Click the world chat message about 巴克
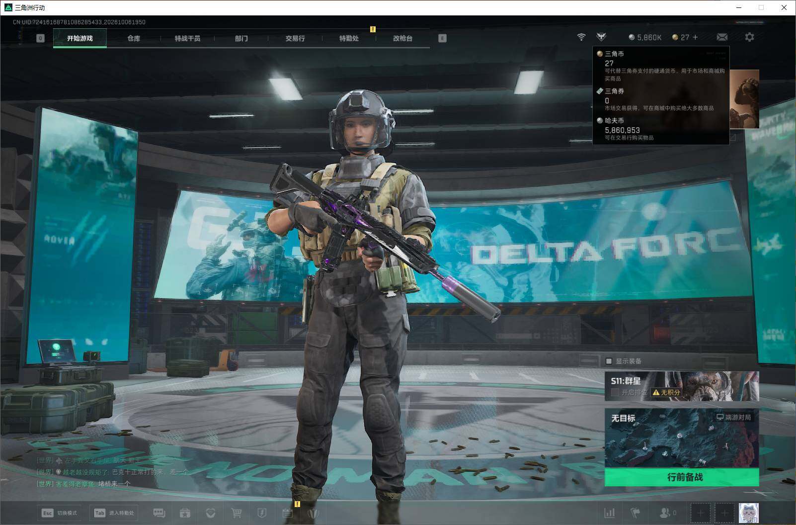Viewport: 796px width, 525px height. coord(112,472)
